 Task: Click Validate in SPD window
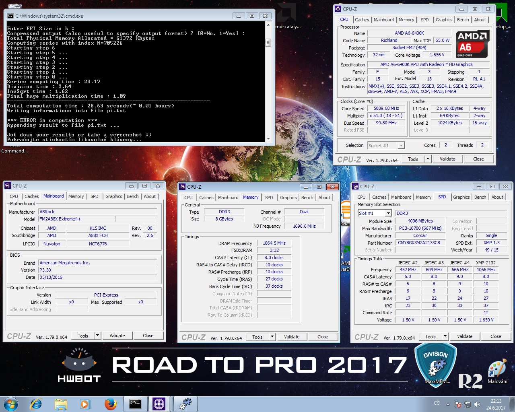click(x=465, y=336)
